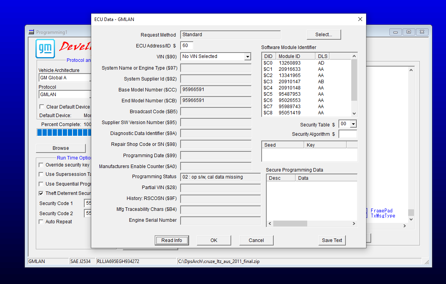Click the Select... button
The height and width of the screenshot is (284, 446).
(x=324, y=35)
